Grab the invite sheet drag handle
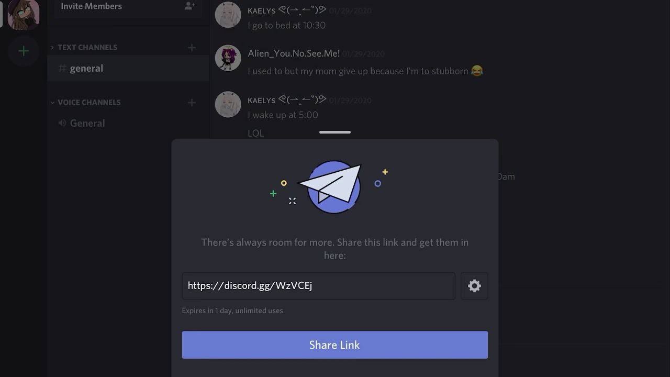670x377 pixels. click(335, 132)
